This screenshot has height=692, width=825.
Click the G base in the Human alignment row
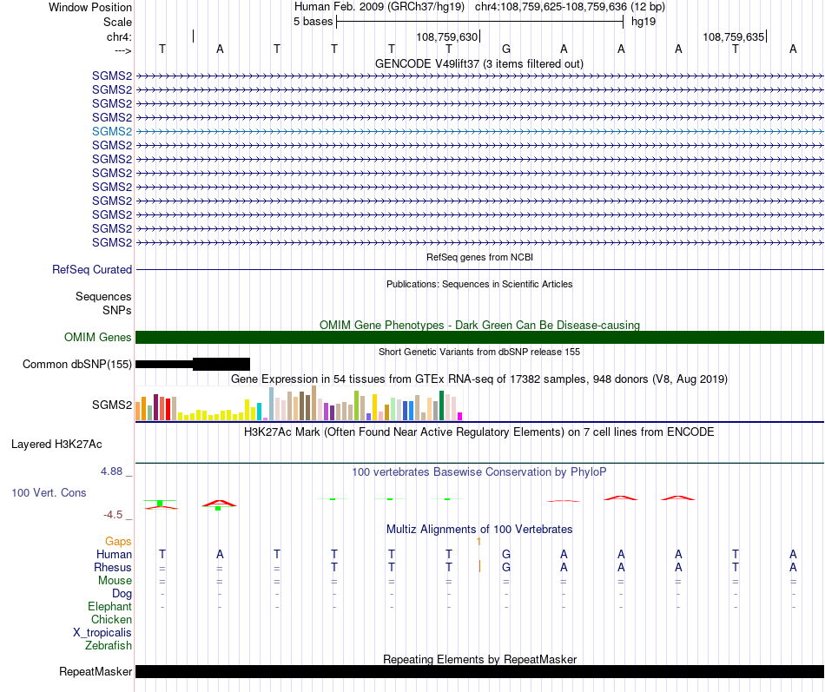pyautogui.click(x=506, y=554)
